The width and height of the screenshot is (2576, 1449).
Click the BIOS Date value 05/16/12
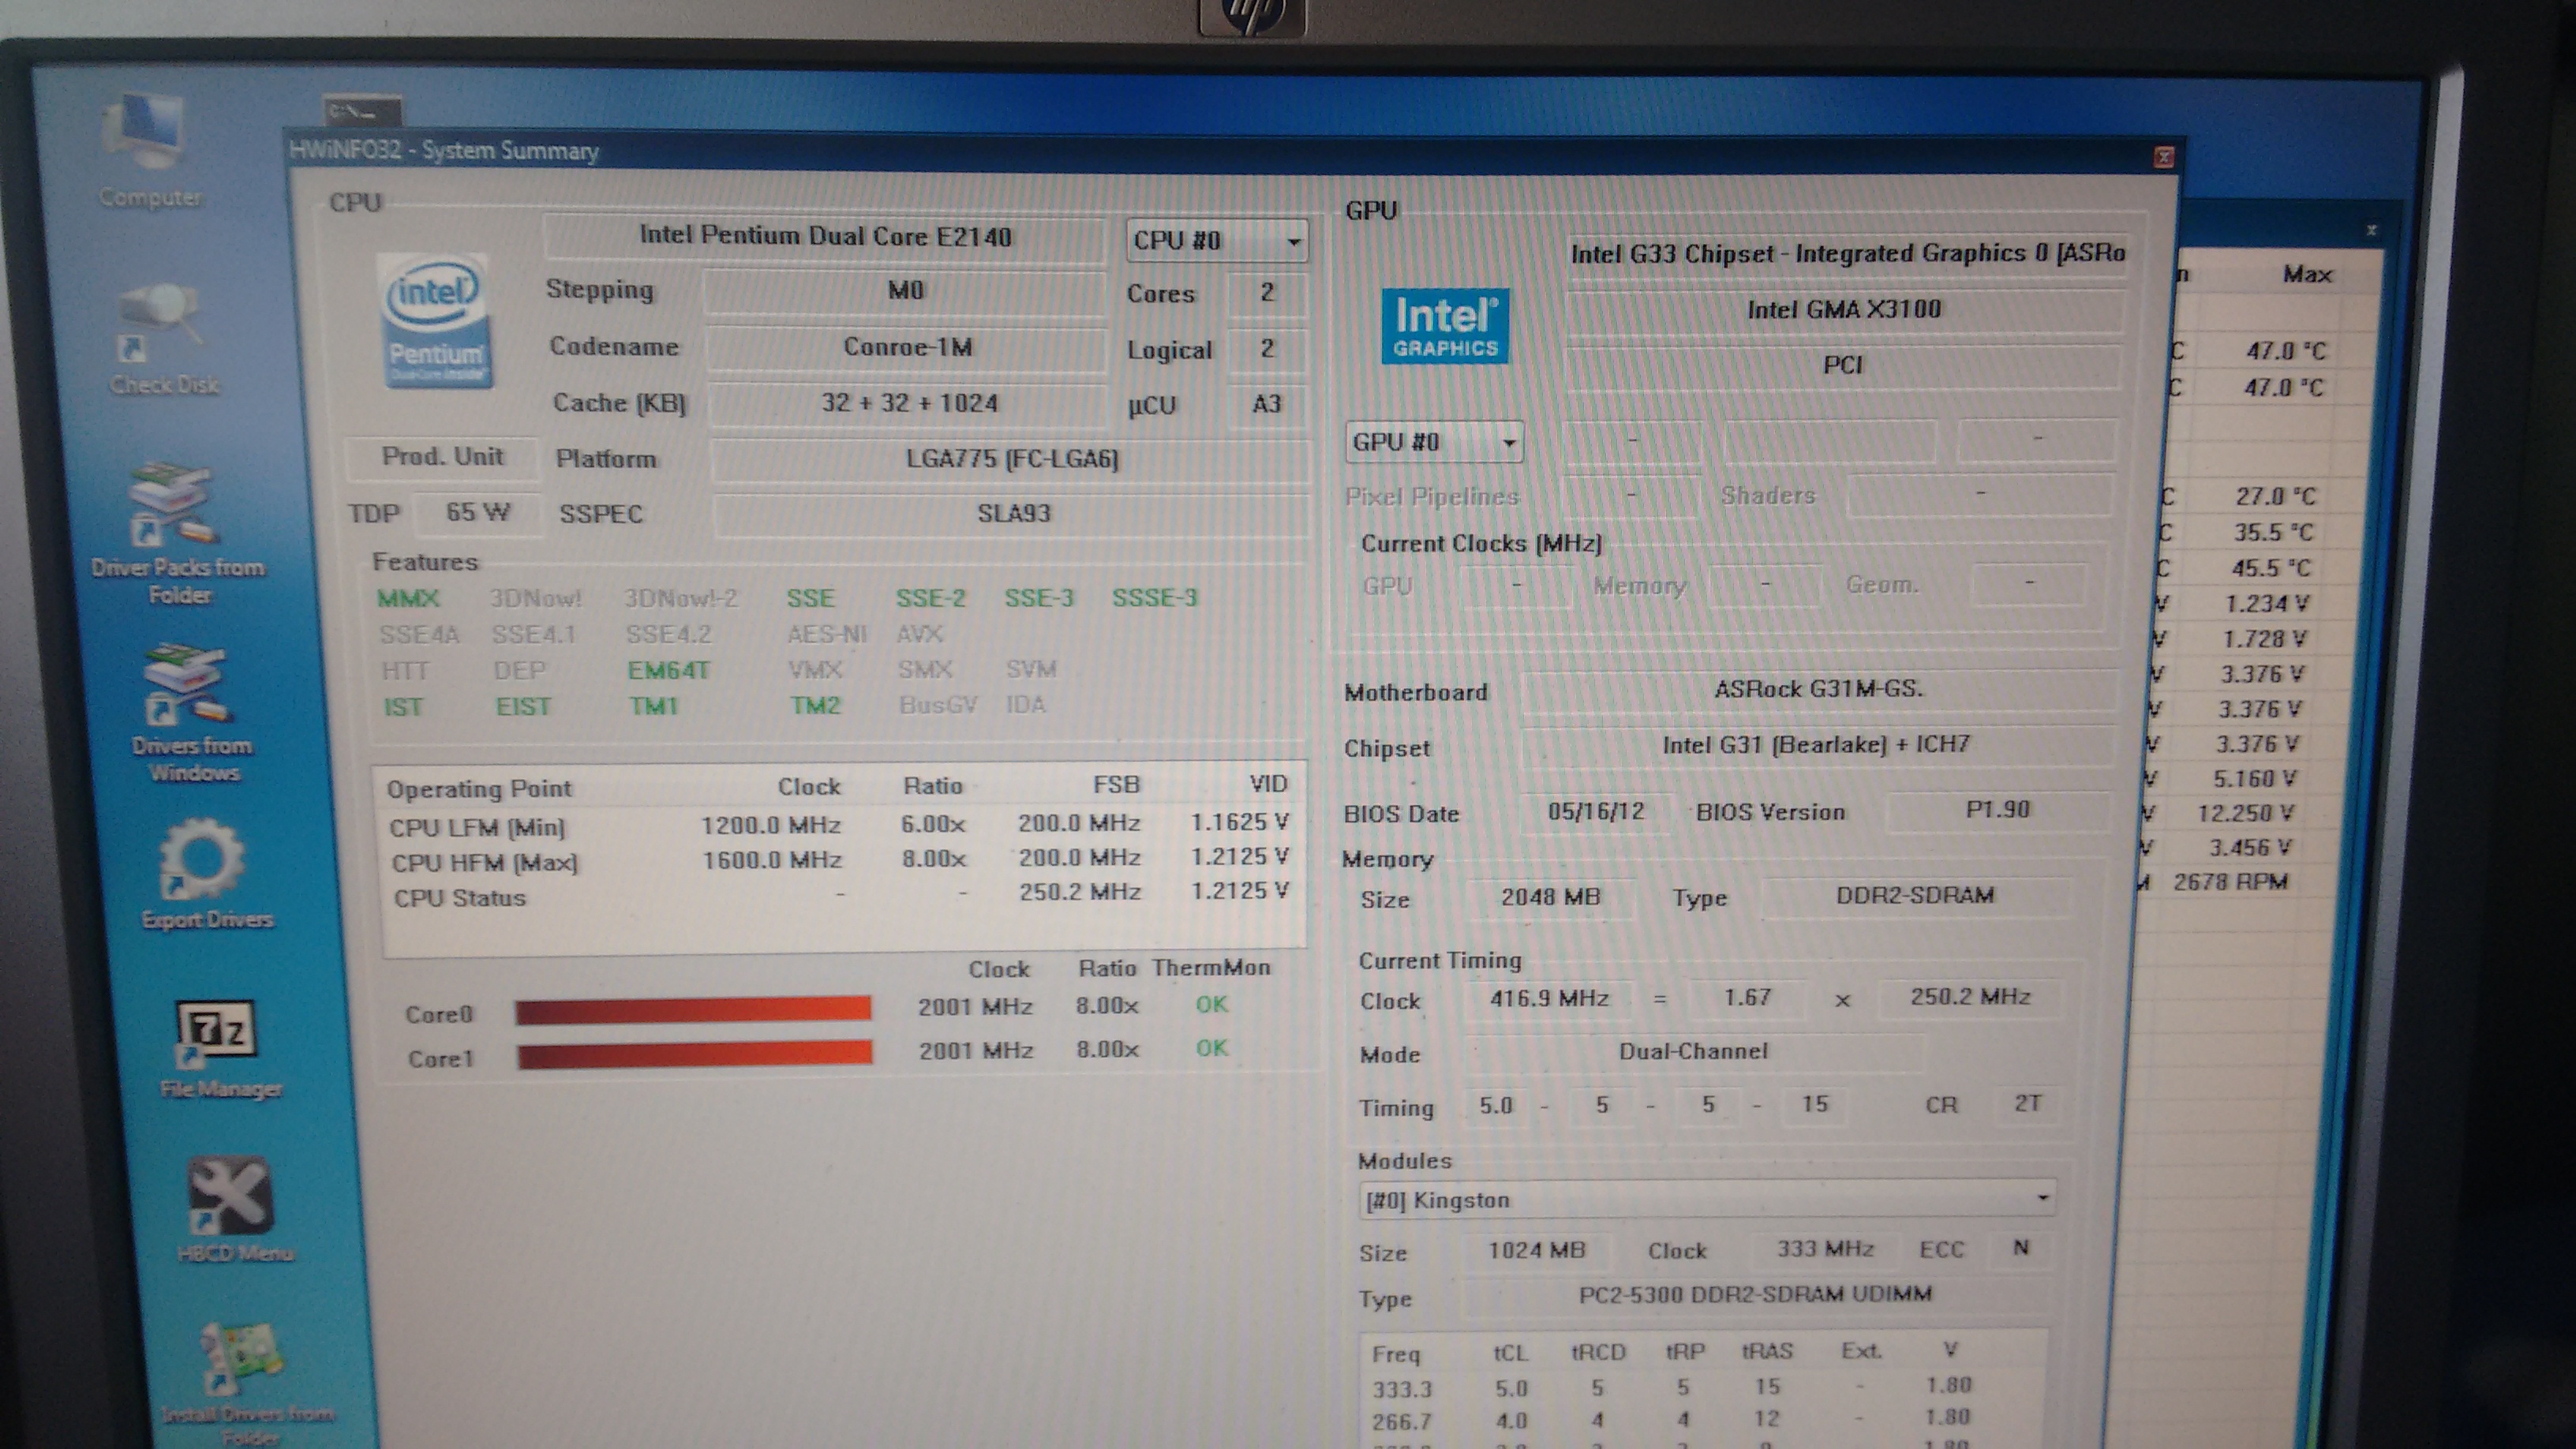tap(1596, 811)
